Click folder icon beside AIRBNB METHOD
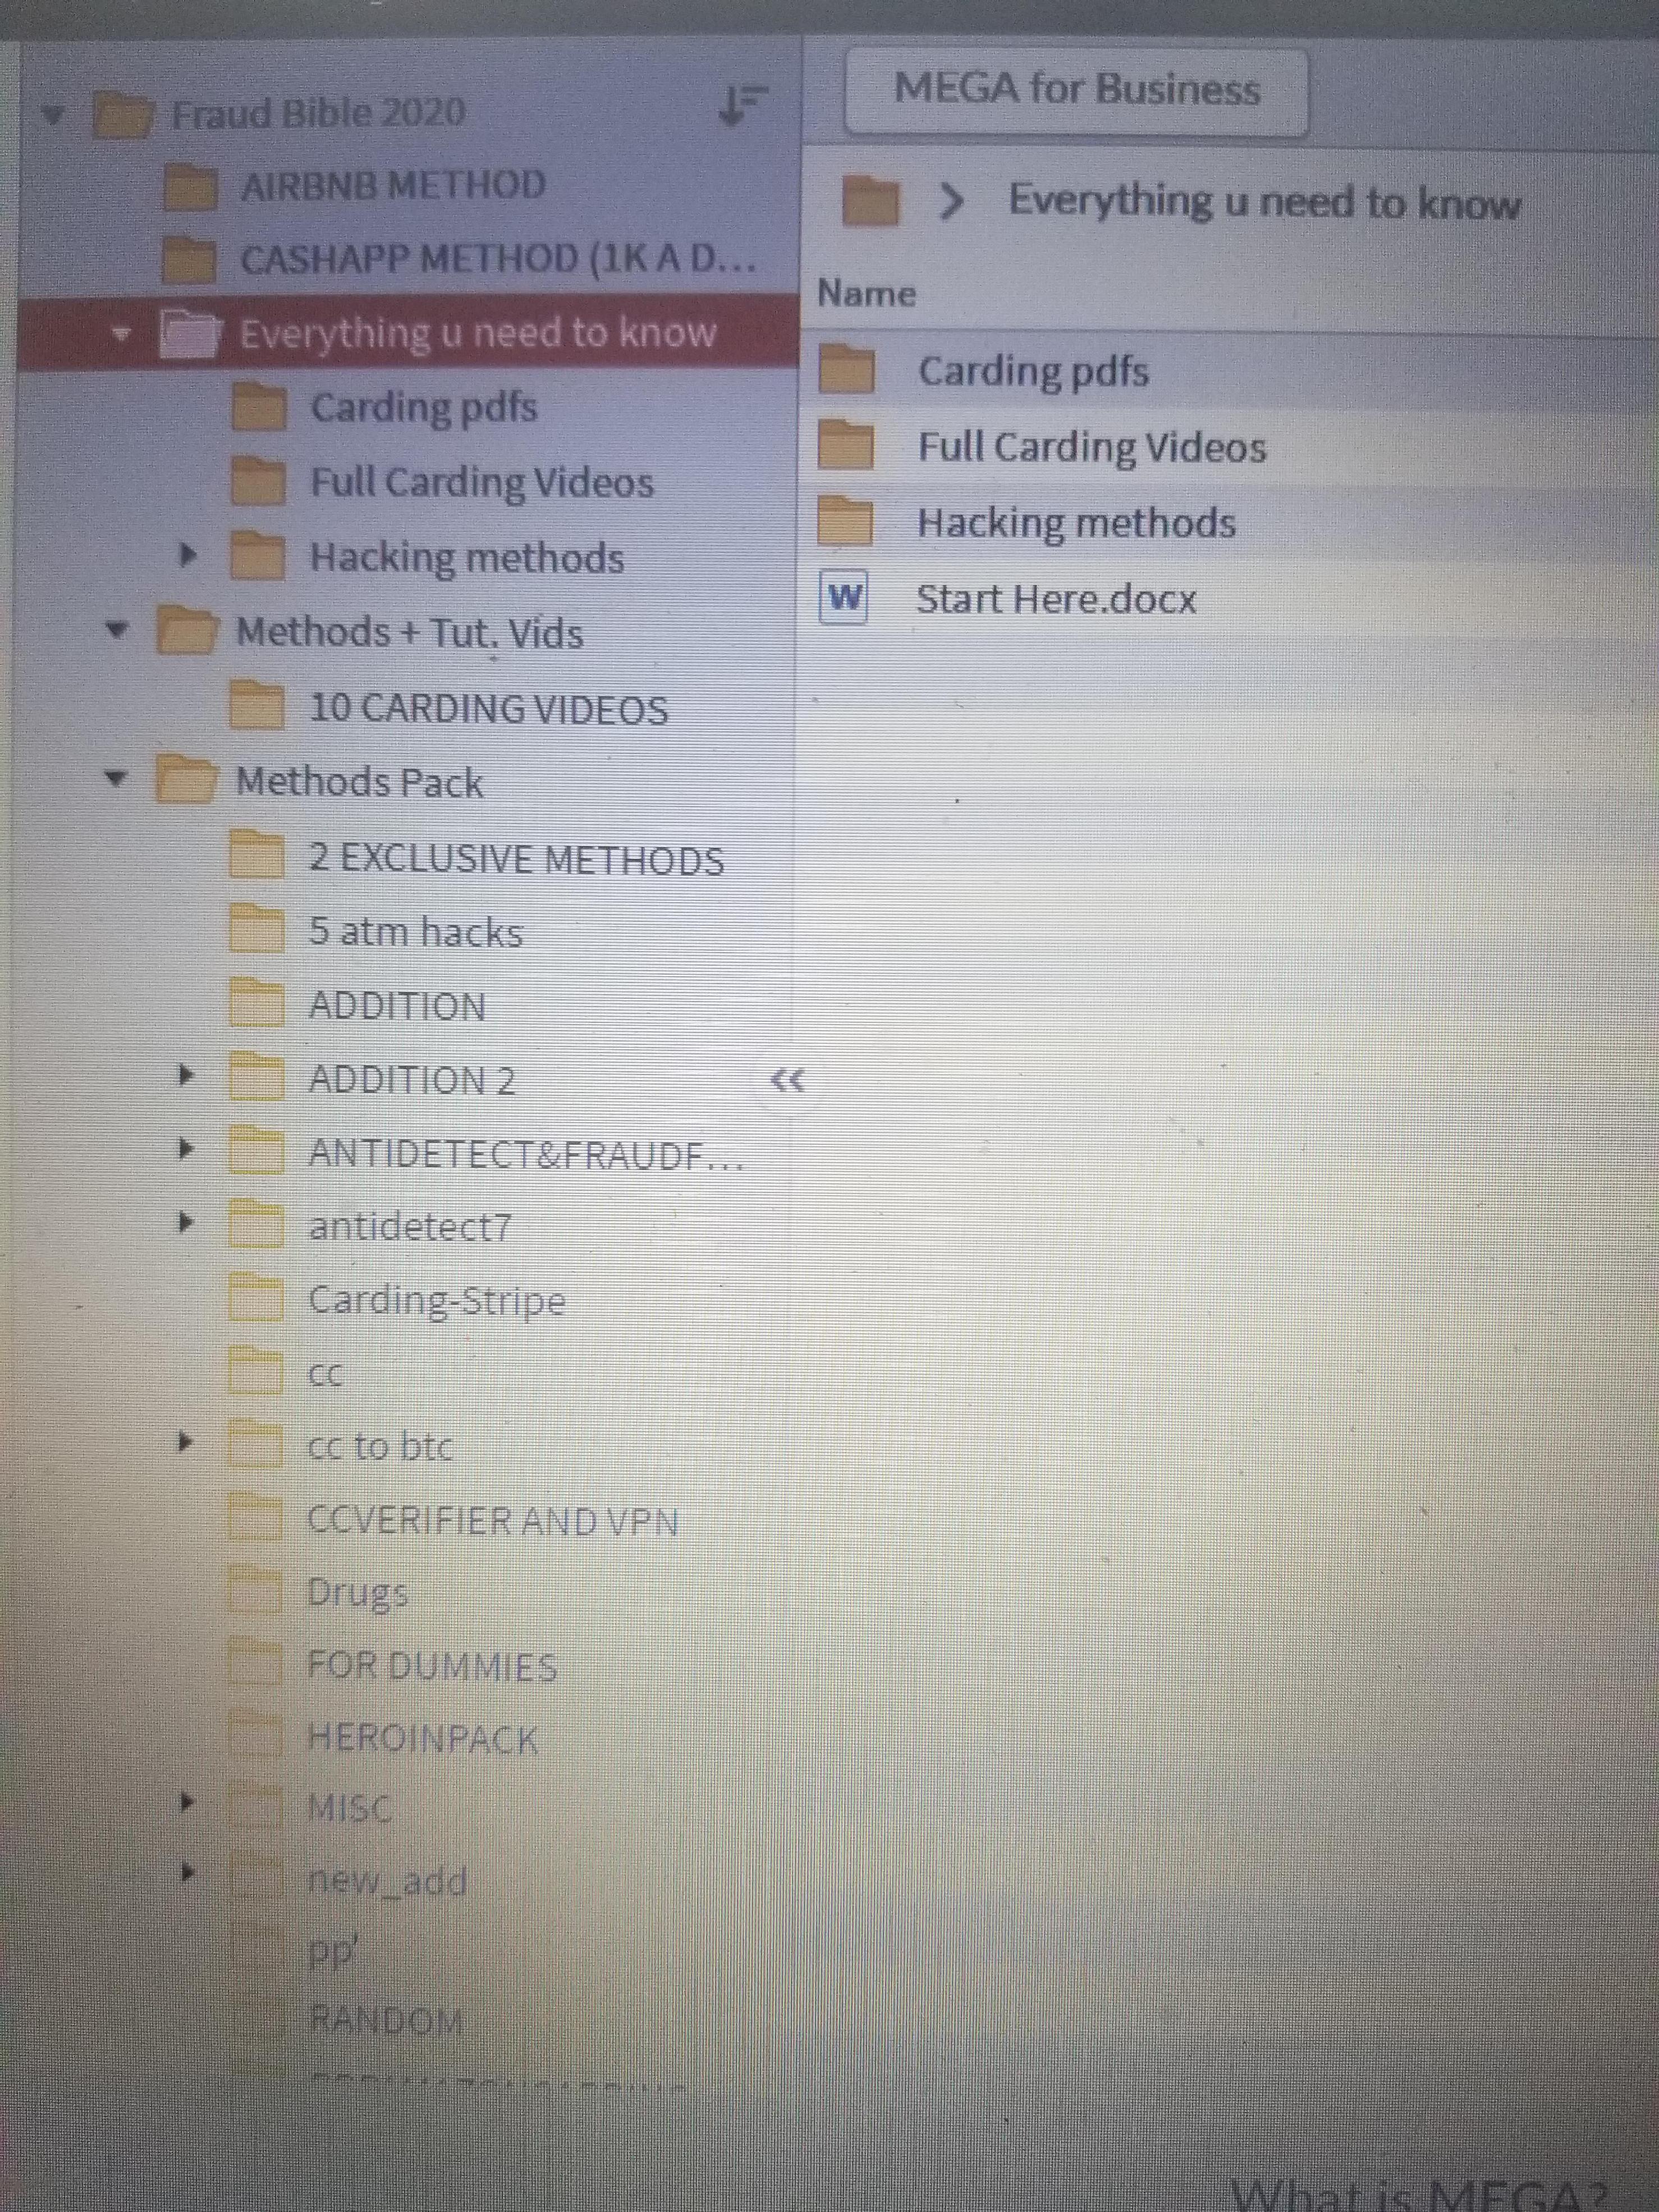The height and width of the screenshot is (2212, 1659). [190, 186]
